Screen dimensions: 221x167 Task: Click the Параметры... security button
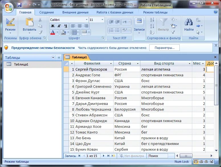[x=165, y=48]
